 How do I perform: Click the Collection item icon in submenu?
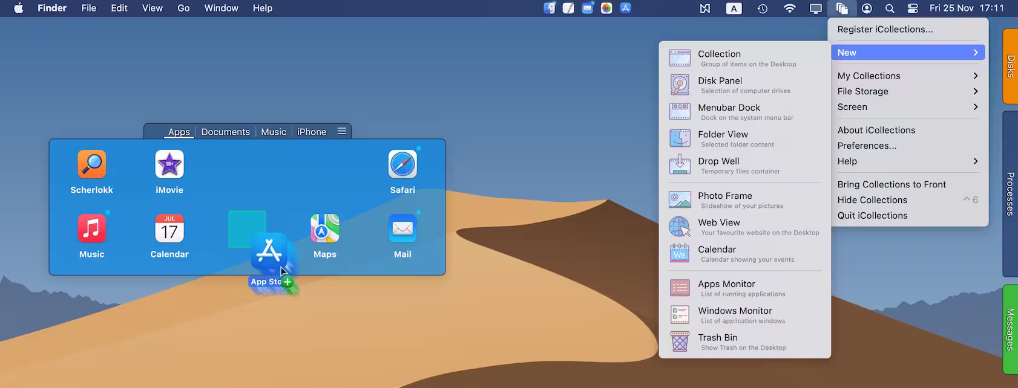(x=680, y=58)
